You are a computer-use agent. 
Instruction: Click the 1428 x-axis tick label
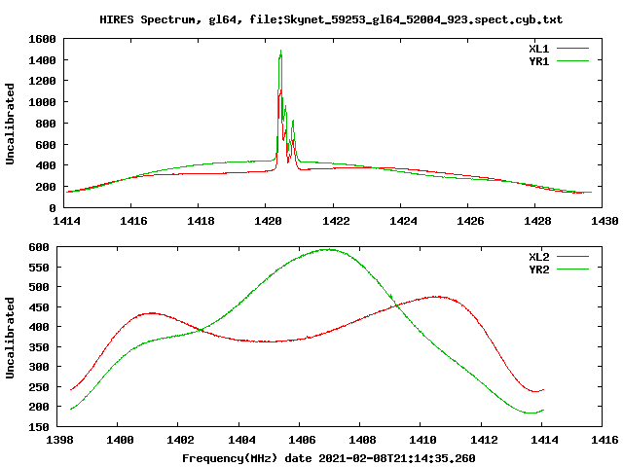tap(537, 221)
